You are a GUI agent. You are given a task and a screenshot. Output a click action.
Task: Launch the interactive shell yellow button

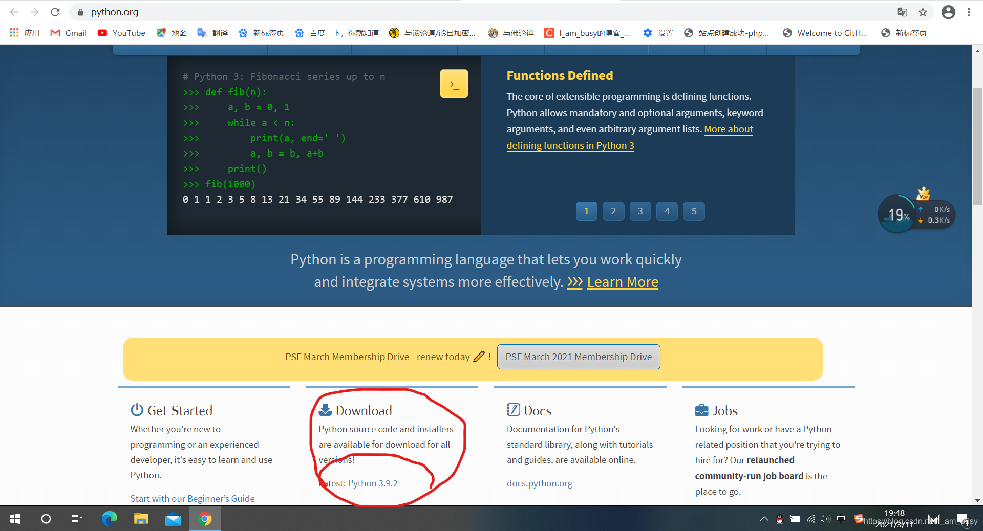click(454, 83)
